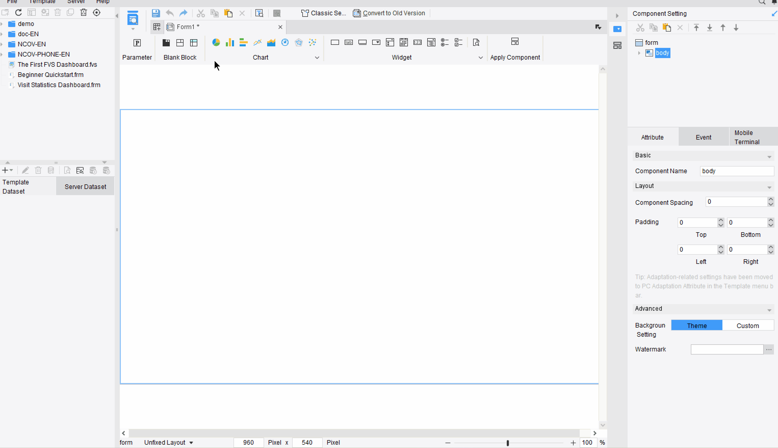Insert the radio button group widget
The height and width of the screenshot is (448, 778).
pos(445,43)
